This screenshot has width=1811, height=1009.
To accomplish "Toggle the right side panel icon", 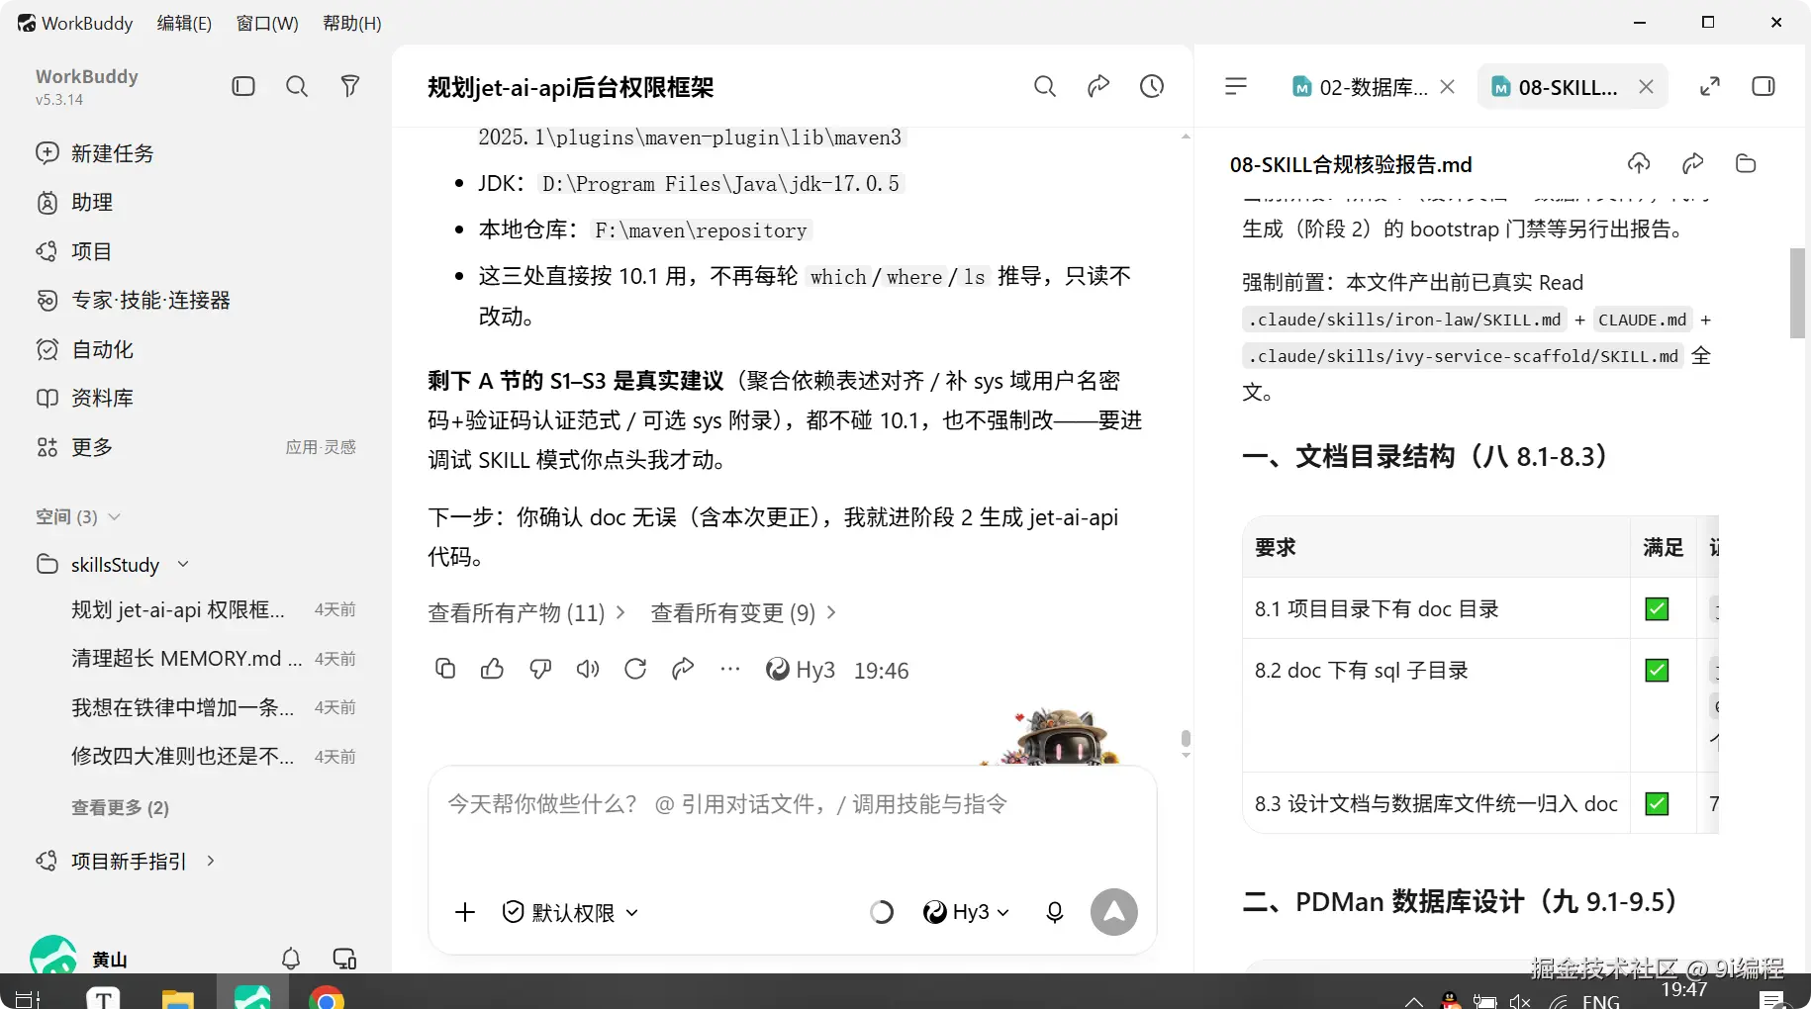I will point(1763,87).
